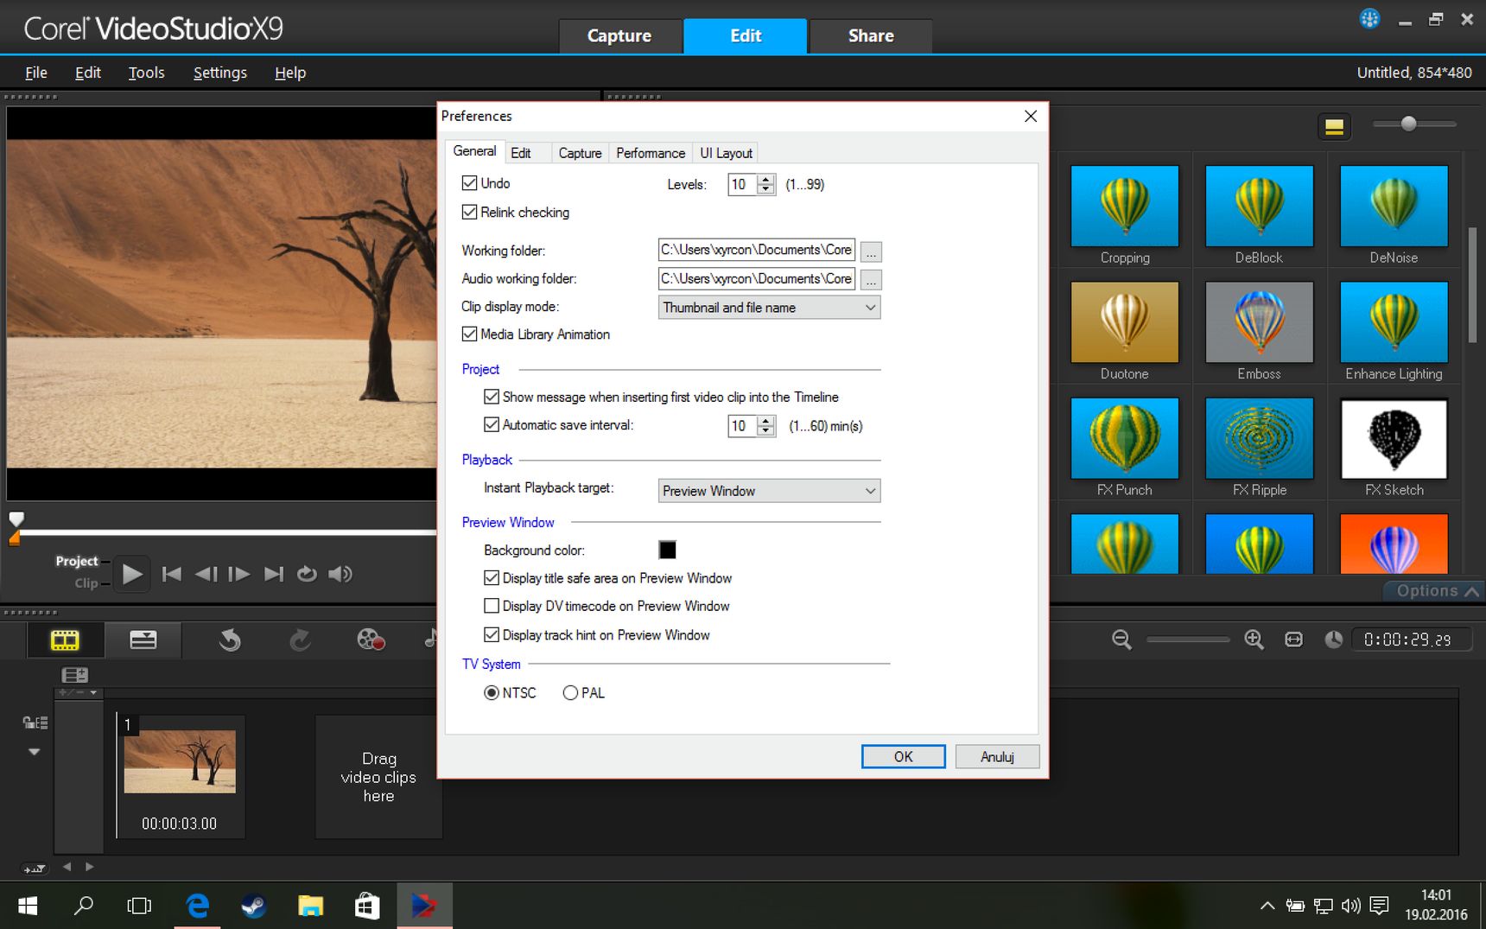Browse for the Audio working folder
This screenshot has width=1486, height=929.
(x=871, y=280)
